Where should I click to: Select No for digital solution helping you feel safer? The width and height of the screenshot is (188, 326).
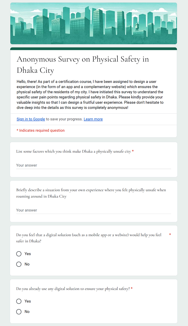[19, 264]
